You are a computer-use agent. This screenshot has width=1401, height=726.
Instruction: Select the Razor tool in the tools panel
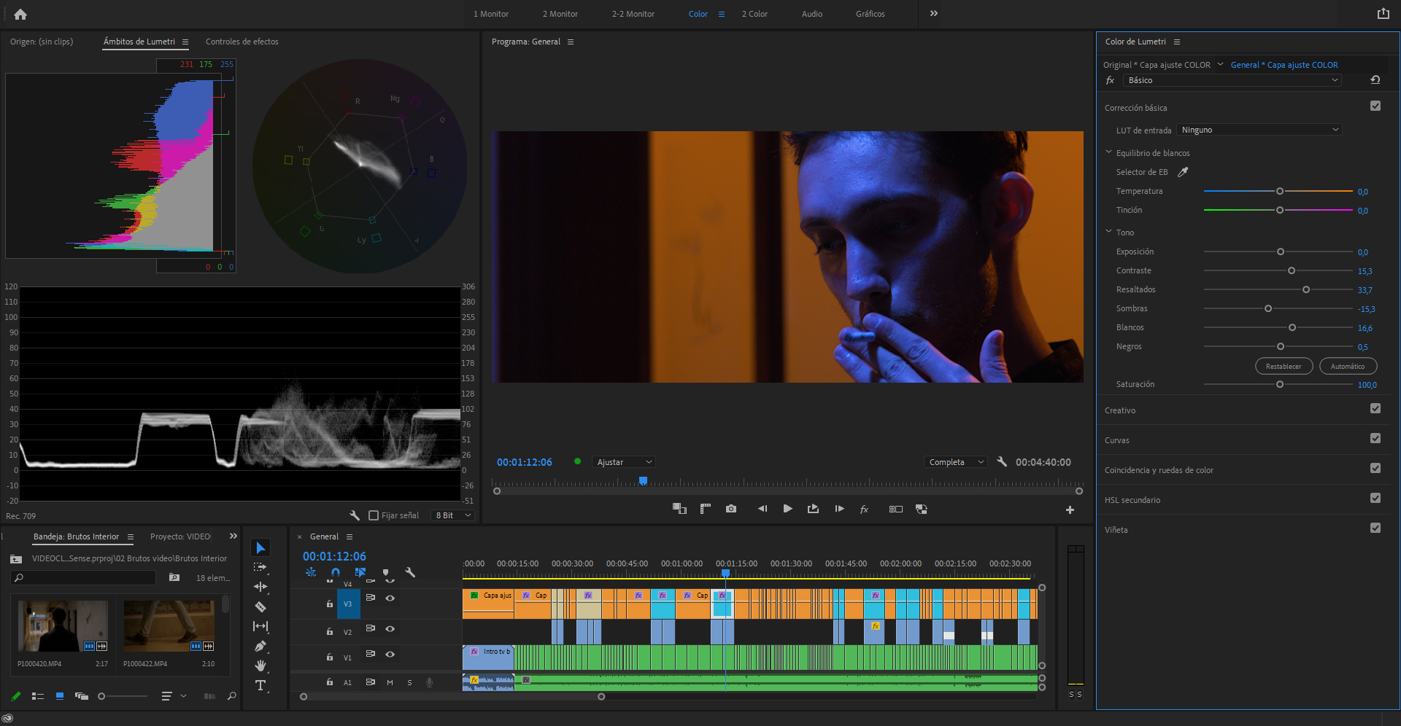coord(260,606)
